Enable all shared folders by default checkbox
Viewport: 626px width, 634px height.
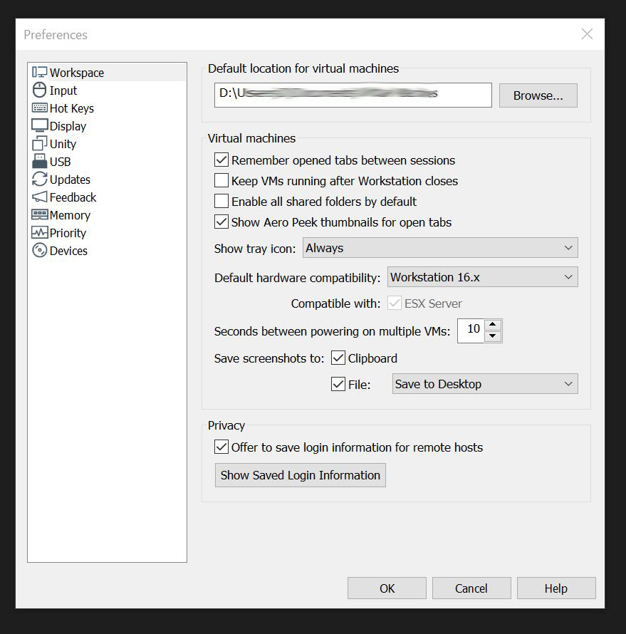coord(221,202)
